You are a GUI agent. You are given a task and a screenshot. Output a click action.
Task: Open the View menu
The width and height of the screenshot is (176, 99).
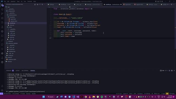pyautogui.click(x=18, y=1)
